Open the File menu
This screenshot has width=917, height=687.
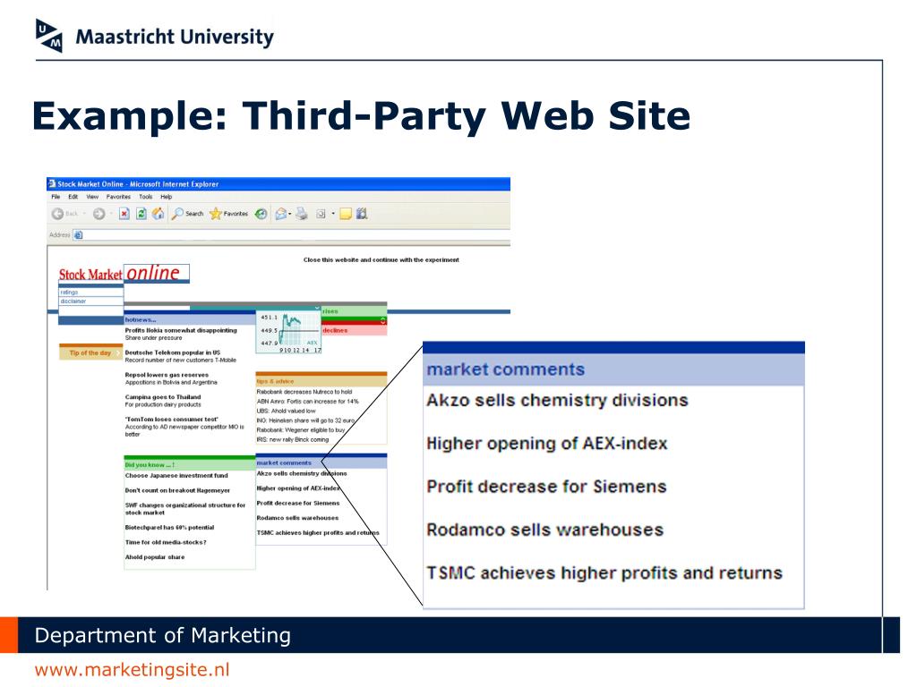pos(56,197)
